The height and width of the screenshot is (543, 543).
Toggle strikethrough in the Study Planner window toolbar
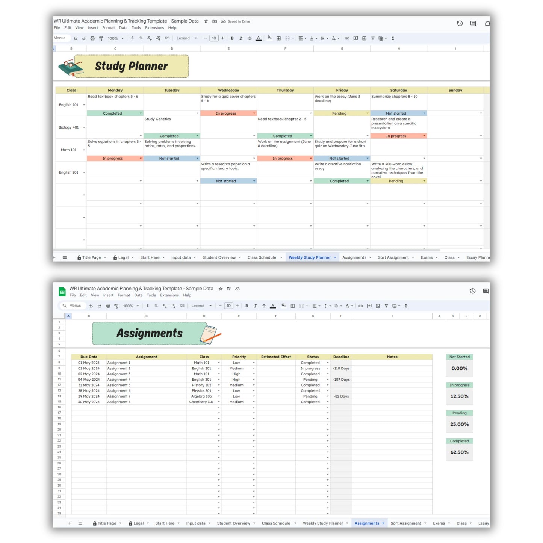click(x=250, y=38)
